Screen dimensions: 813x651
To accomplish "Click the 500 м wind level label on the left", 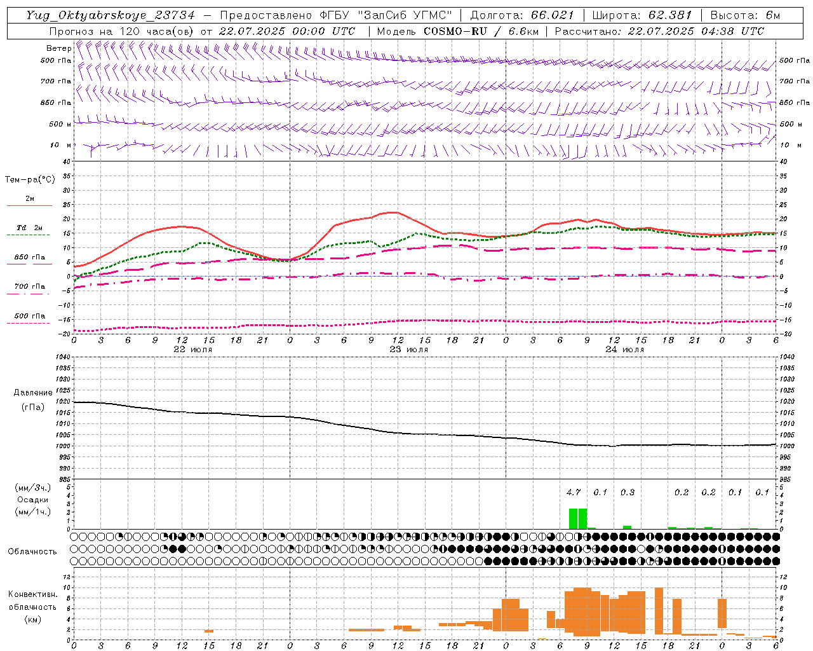I will point(60,124).
